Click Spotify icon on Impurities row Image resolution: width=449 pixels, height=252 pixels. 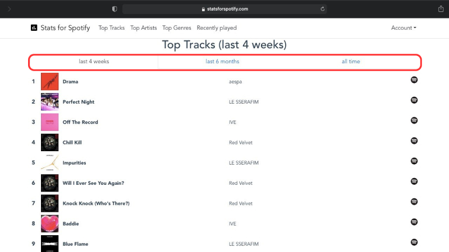414,161
